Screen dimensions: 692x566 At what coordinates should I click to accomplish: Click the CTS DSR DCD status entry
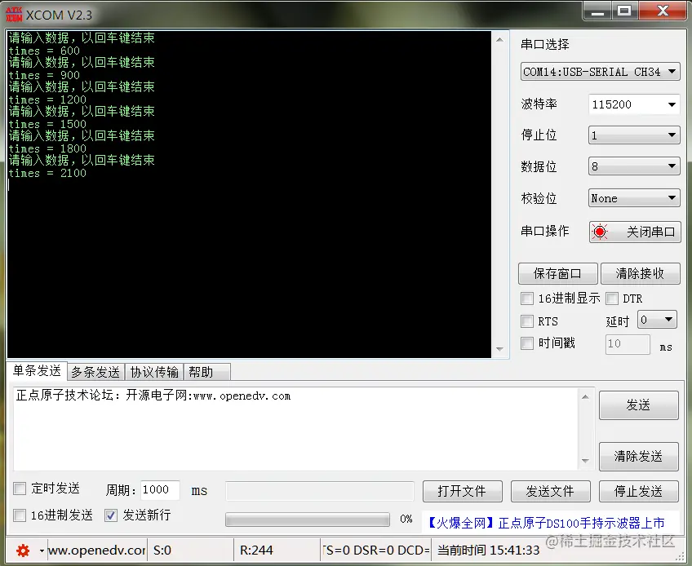tap(376, 551)
